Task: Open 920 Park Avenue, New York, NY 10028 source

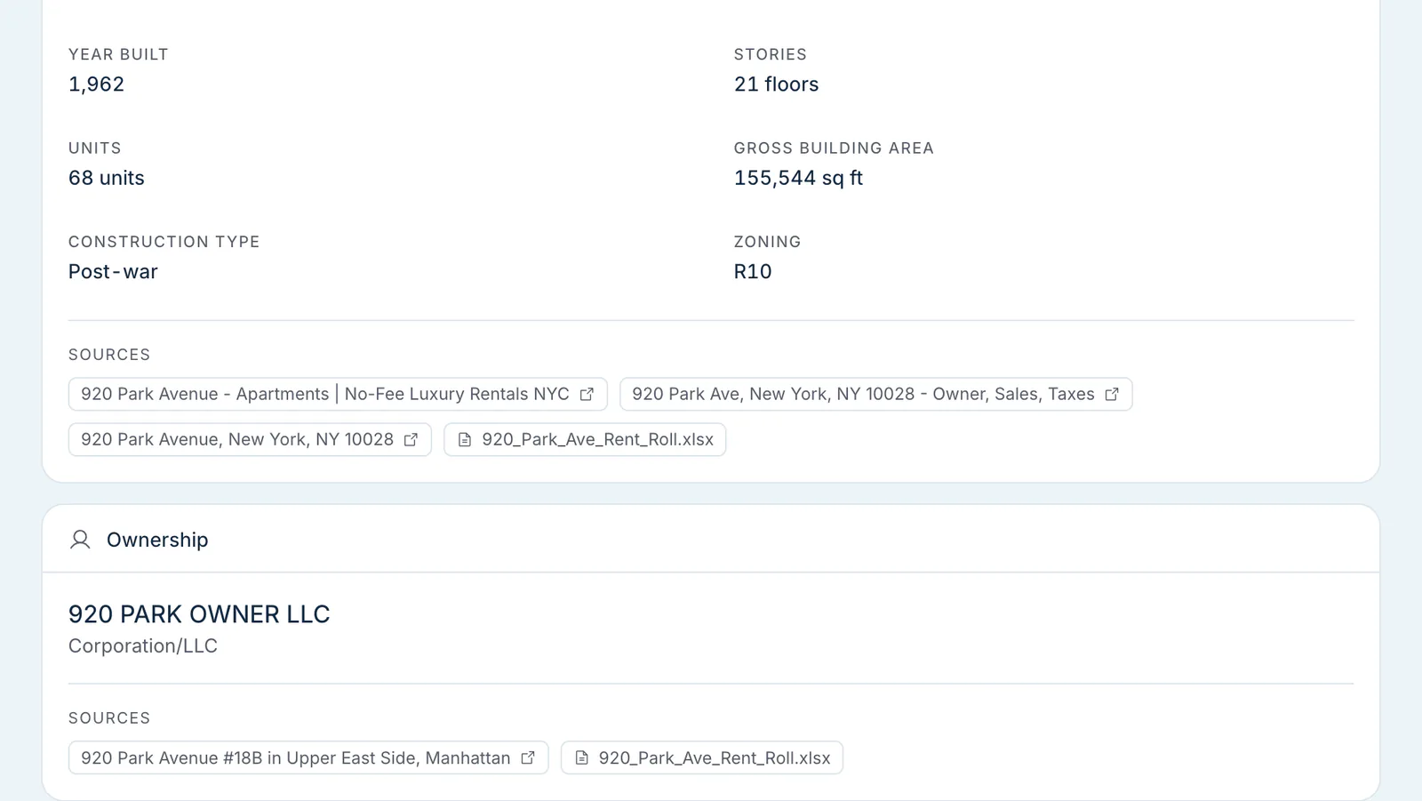Action: (250, 439)
